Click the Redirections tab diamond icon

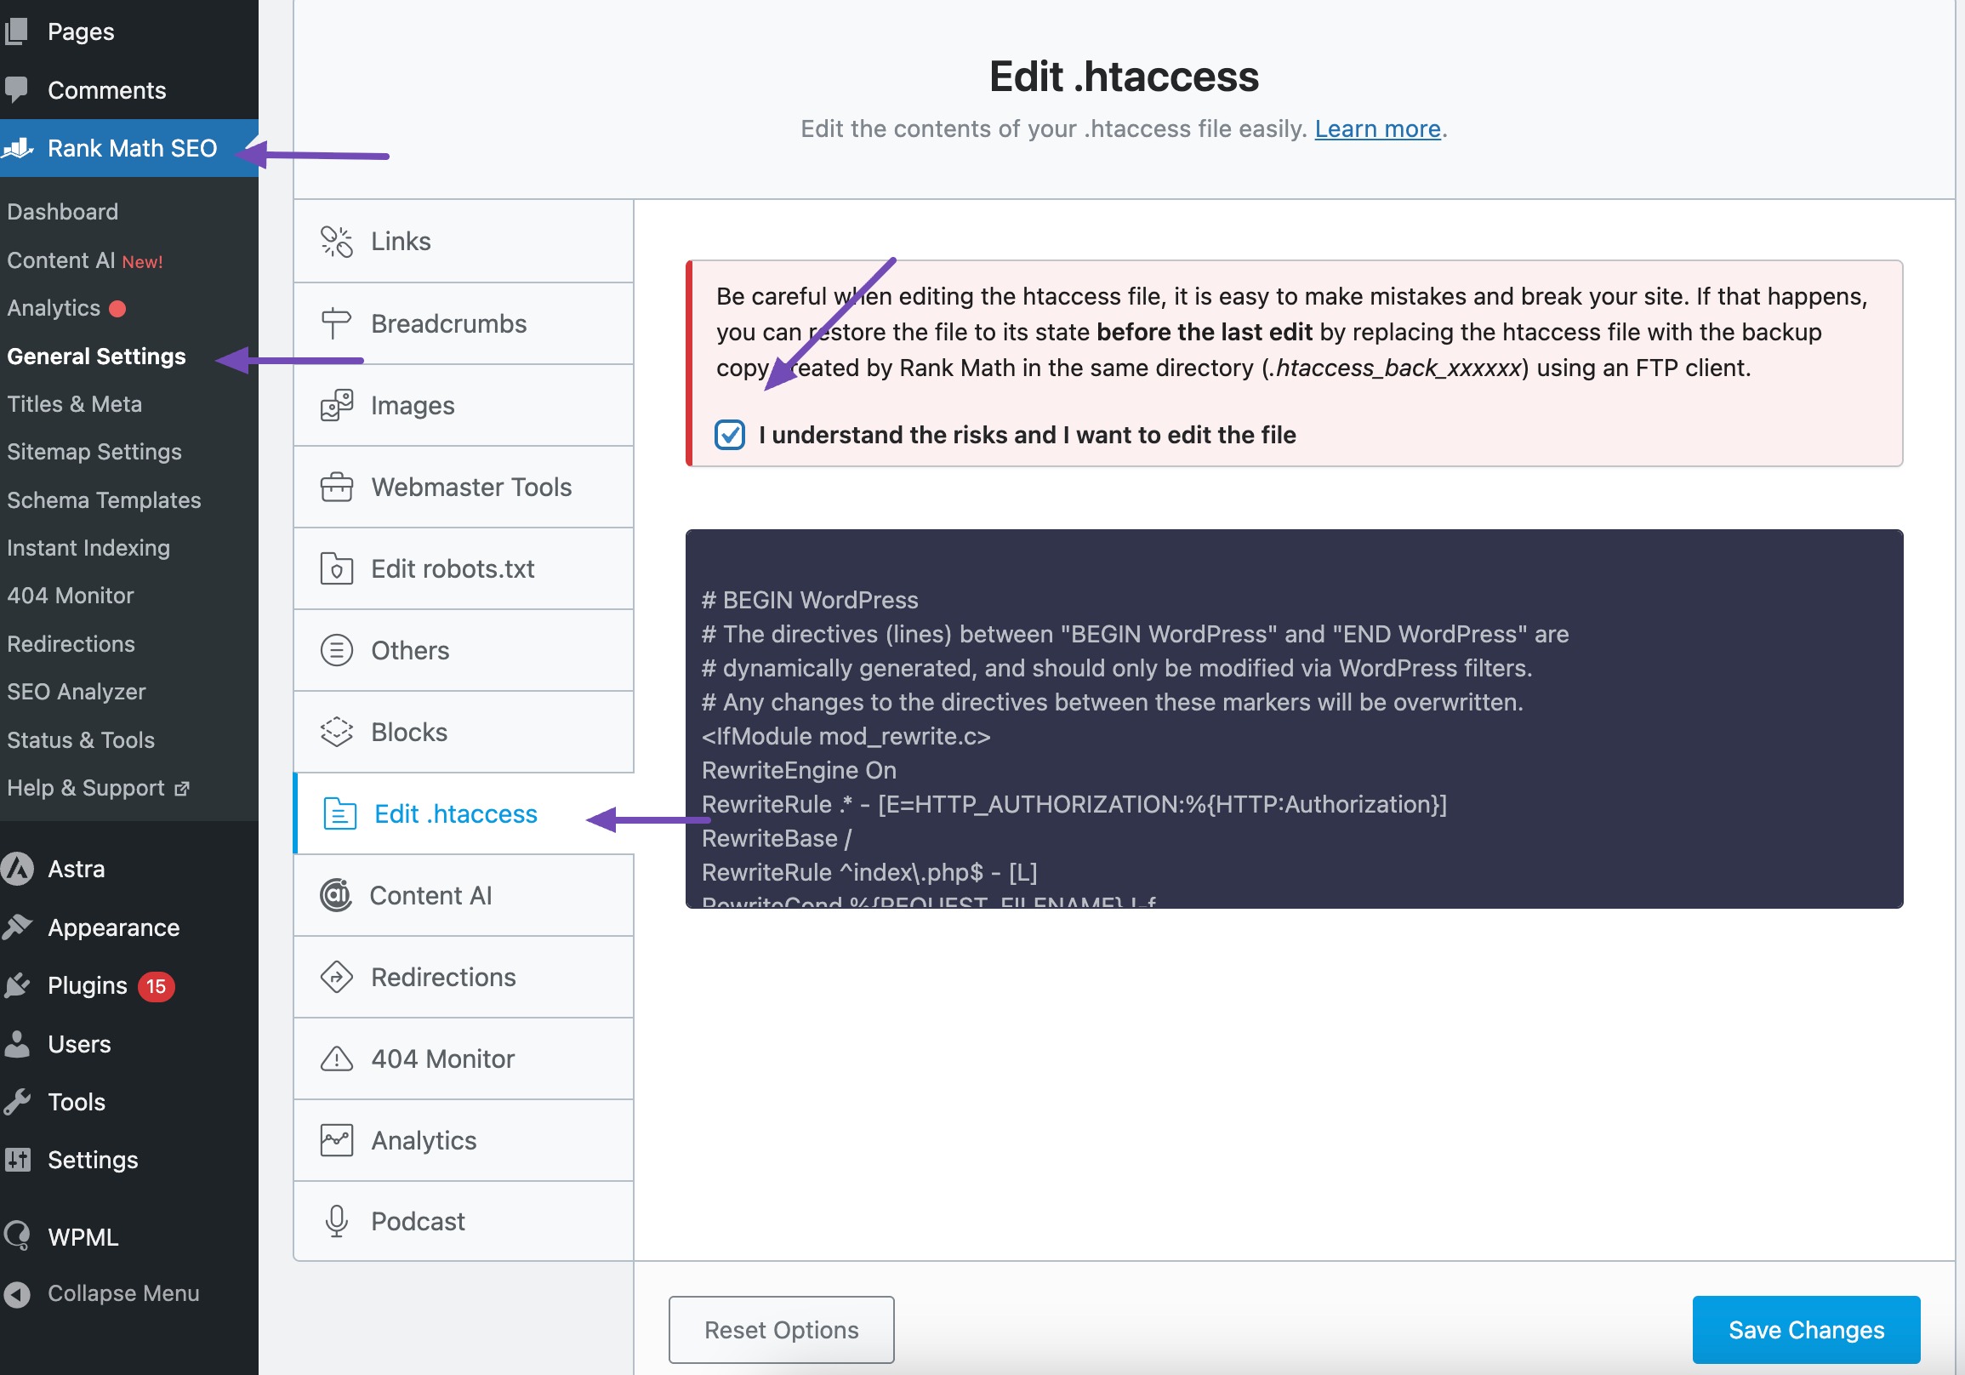(336, 977)
